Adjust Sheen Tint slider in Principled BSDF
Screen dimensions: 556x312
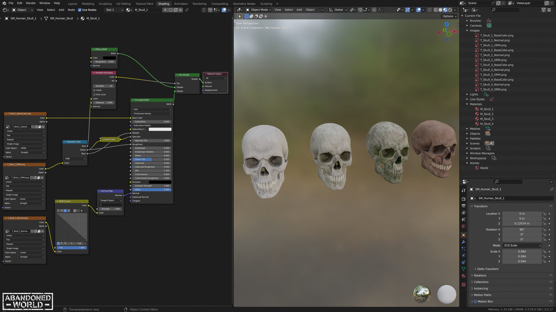click(x=152, y=159)
